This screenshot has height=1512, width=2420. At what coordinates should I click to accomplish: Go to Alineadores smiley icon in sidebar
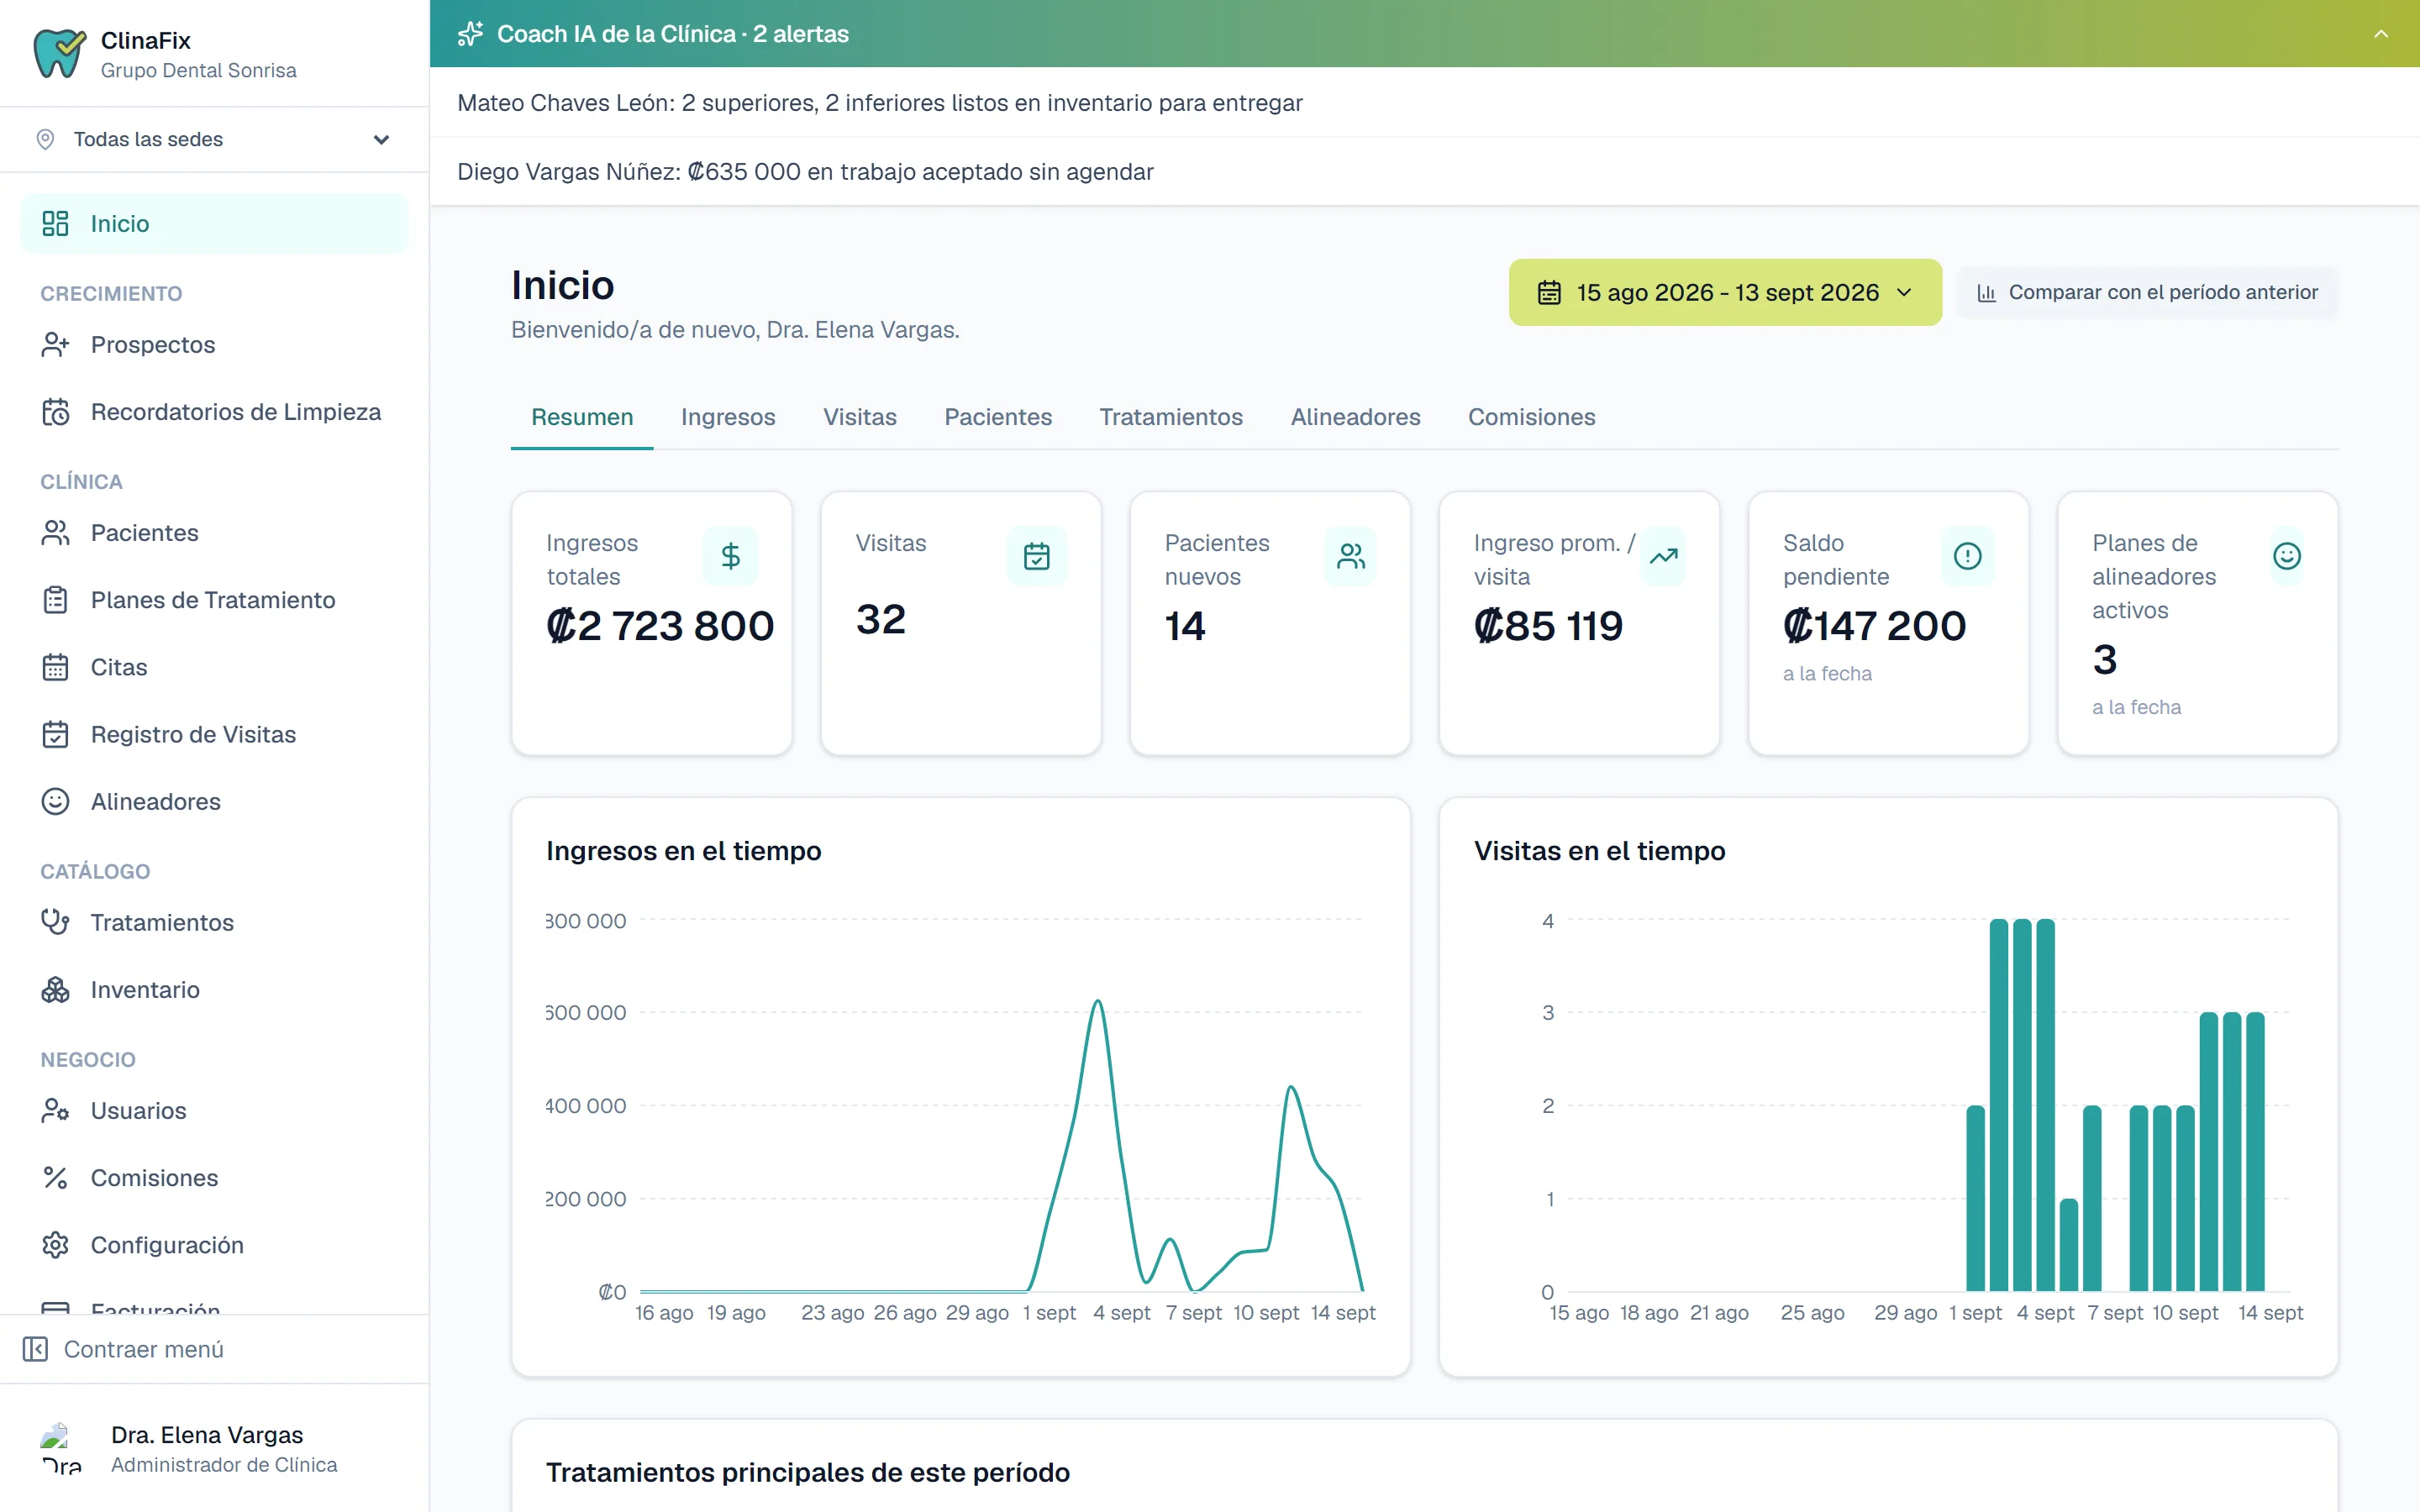[x=55, y=802]
